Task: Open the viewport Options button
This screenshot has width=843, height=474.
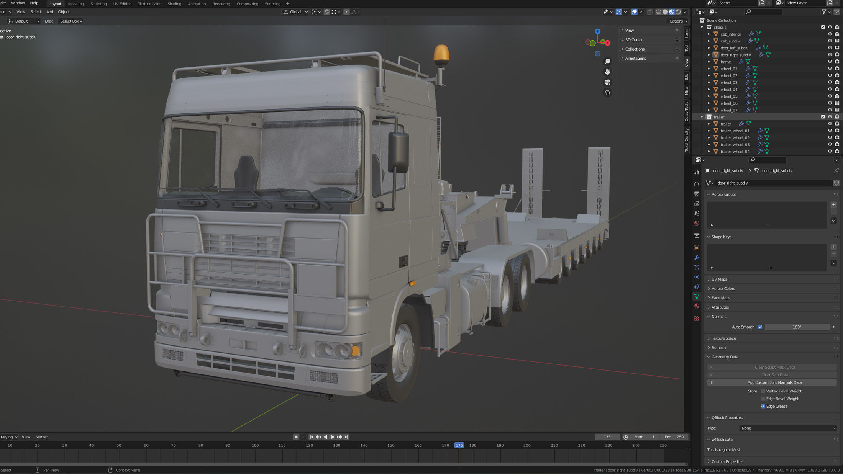Action: [677, 21]
